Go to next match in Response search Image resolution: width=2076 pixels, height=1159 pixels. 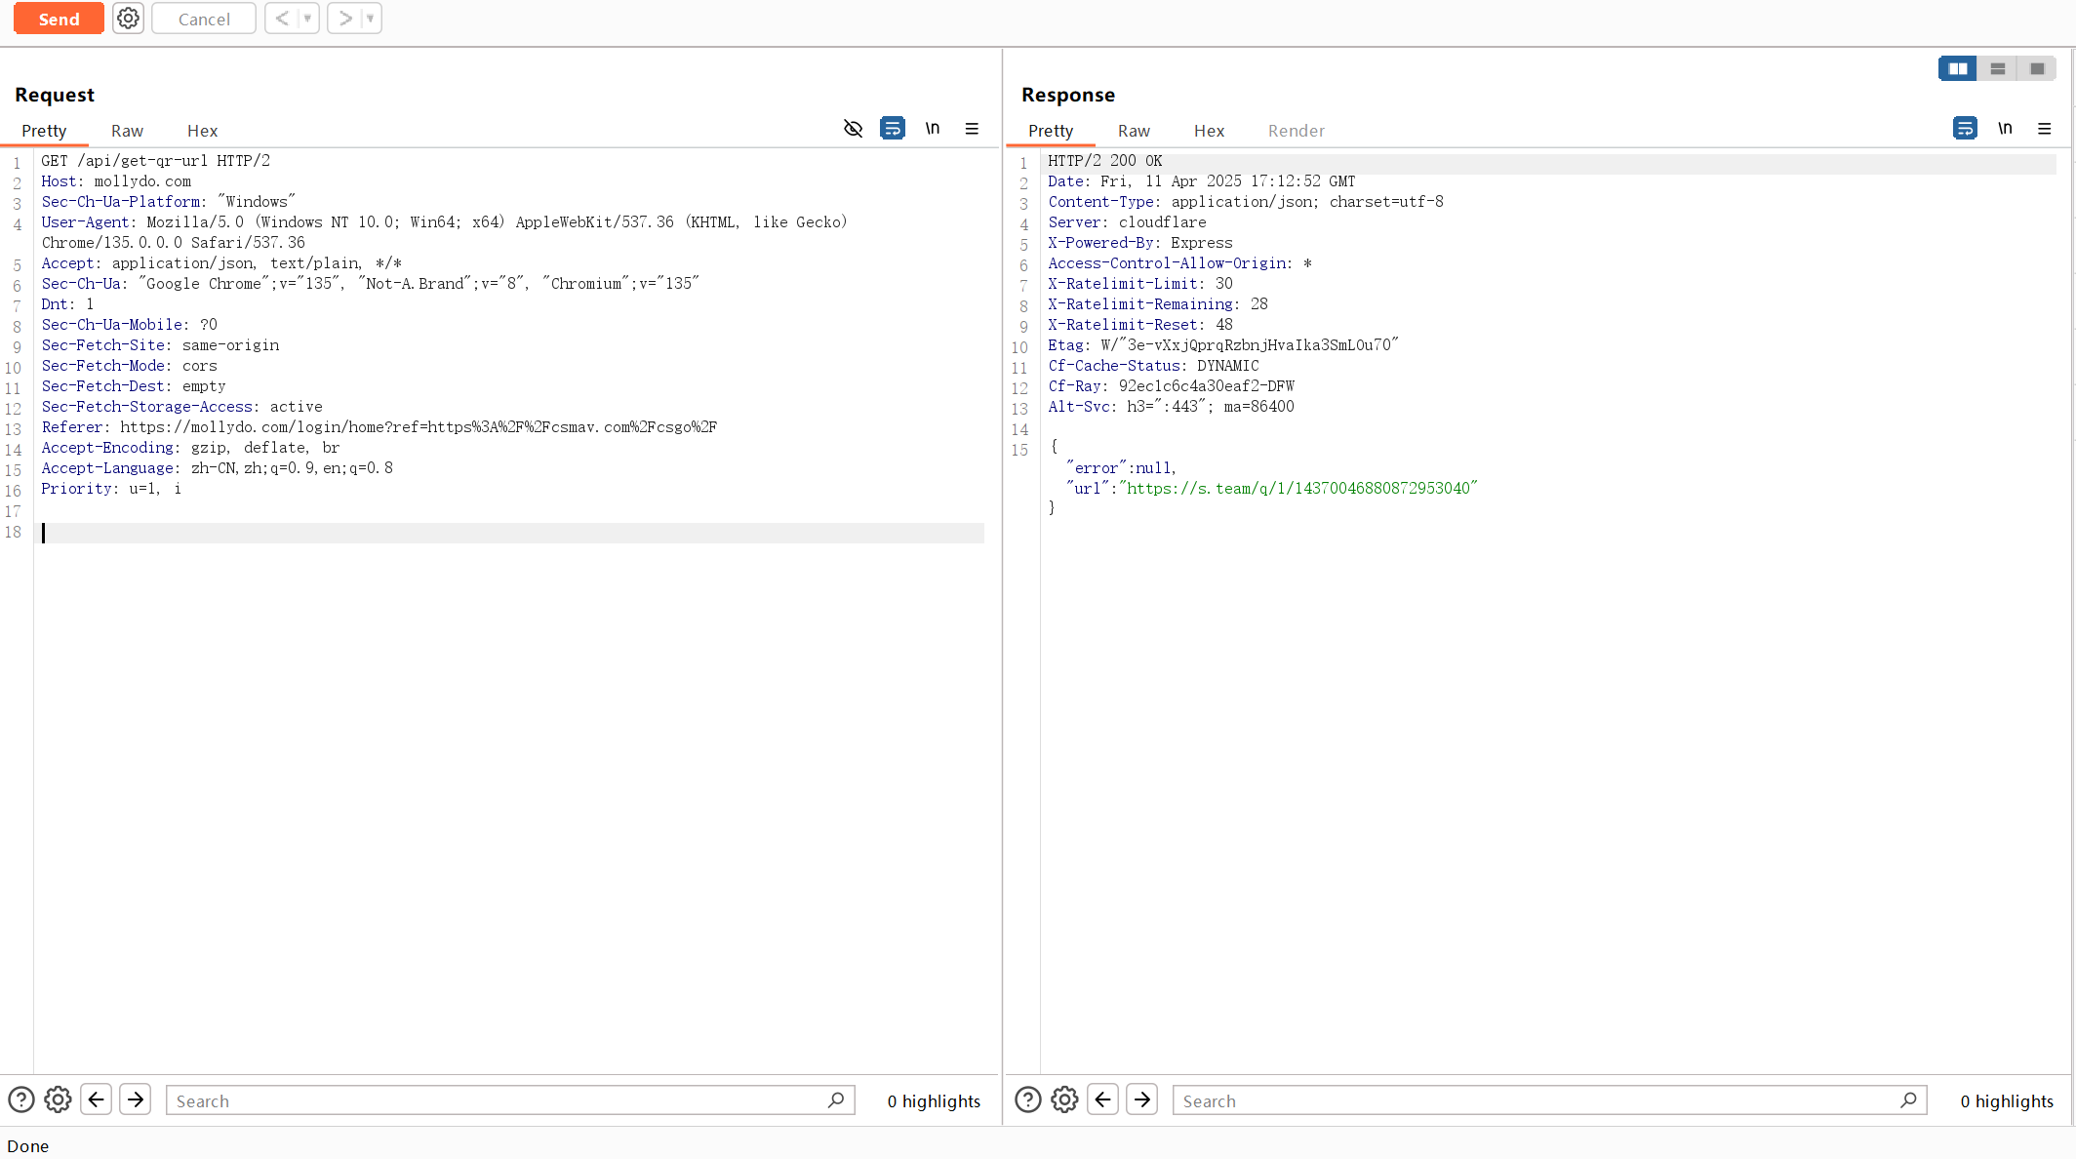point(1142,1100)
